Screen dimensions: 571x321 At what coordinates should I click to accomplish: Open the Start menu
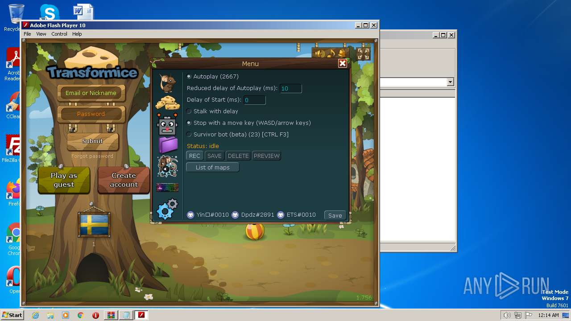[x=12, y=315]
